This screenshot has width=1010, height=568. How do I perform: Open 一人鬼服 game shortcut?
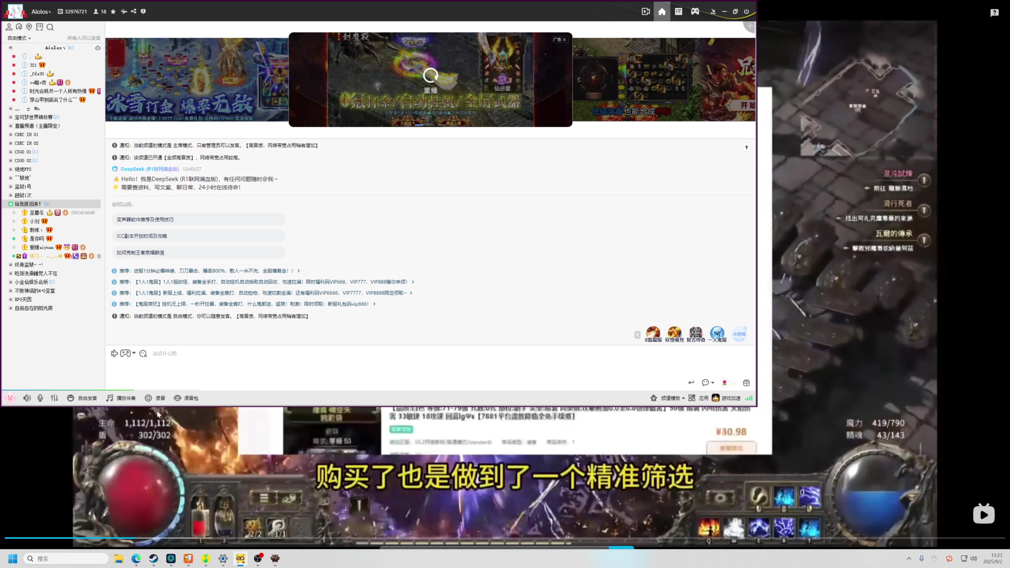tap(717, 334)
